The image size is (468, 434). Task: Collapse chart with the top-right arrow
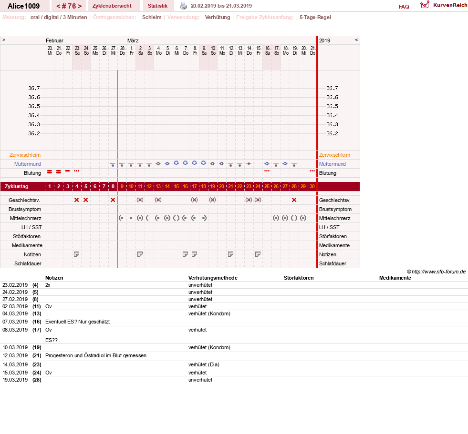click(356, 40)
